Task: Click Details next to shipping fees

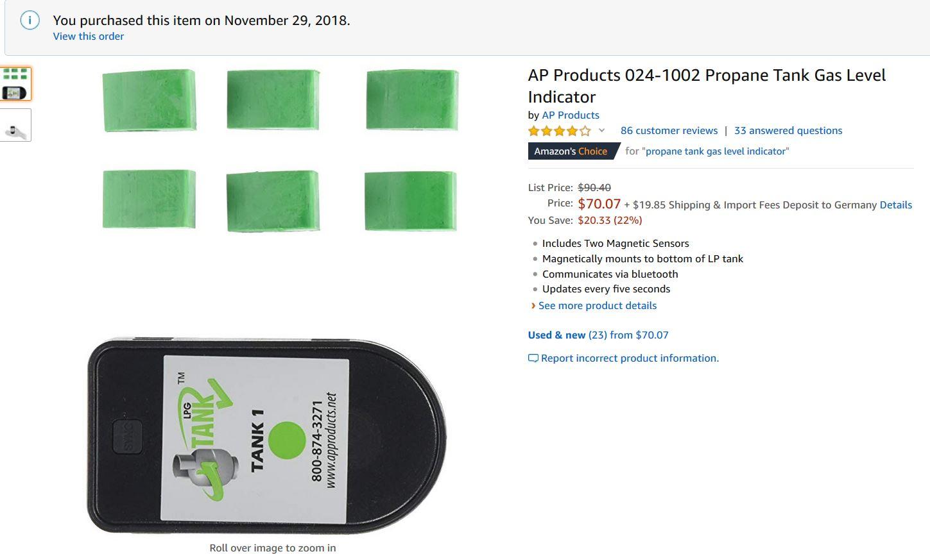Action: point(895,205)
